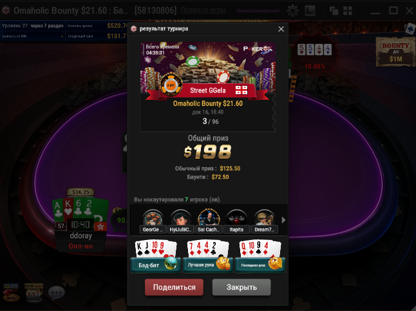Open the slot machine 777 icon
The height and width of the screenshot is (311, 416).
point(33,292)
